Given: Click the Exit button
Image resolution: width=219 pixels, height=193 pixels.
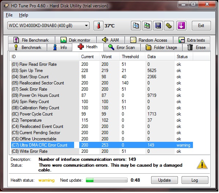Looking at the screenshot, I should pos(201,26).
